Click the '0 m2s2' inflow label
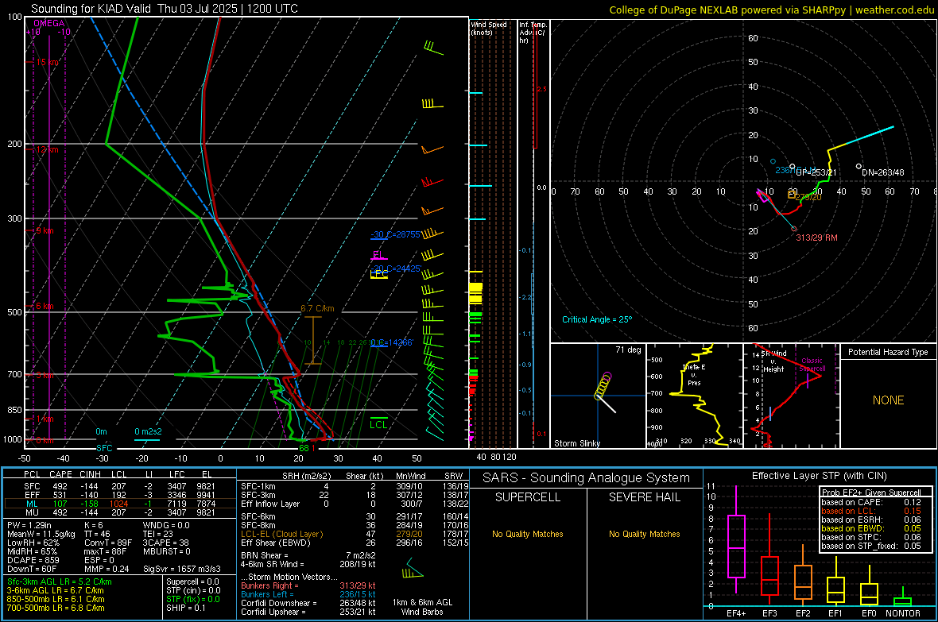Viewport: 938px width, 622px height. pos(148,431)
